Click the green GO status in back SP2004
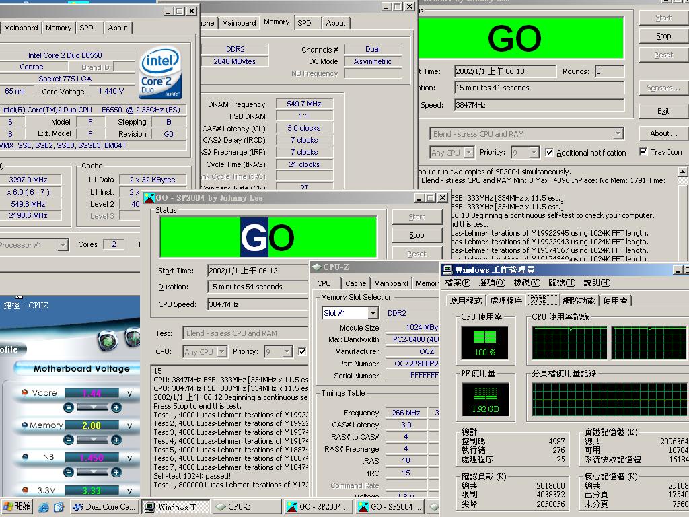The image size is (689, 517). pyautogui.click(x=521, y=38)
